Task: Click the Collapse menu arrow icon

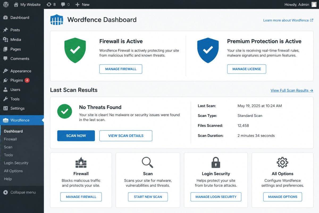Action: [x=5, y=192]
